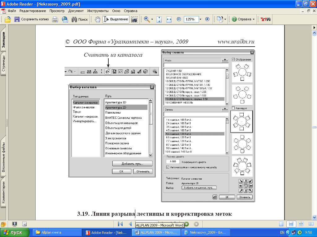The height and width of the screenshot is (237, 317).
Task: Click the Yahoo search toolbar icon
Action: 265,19
